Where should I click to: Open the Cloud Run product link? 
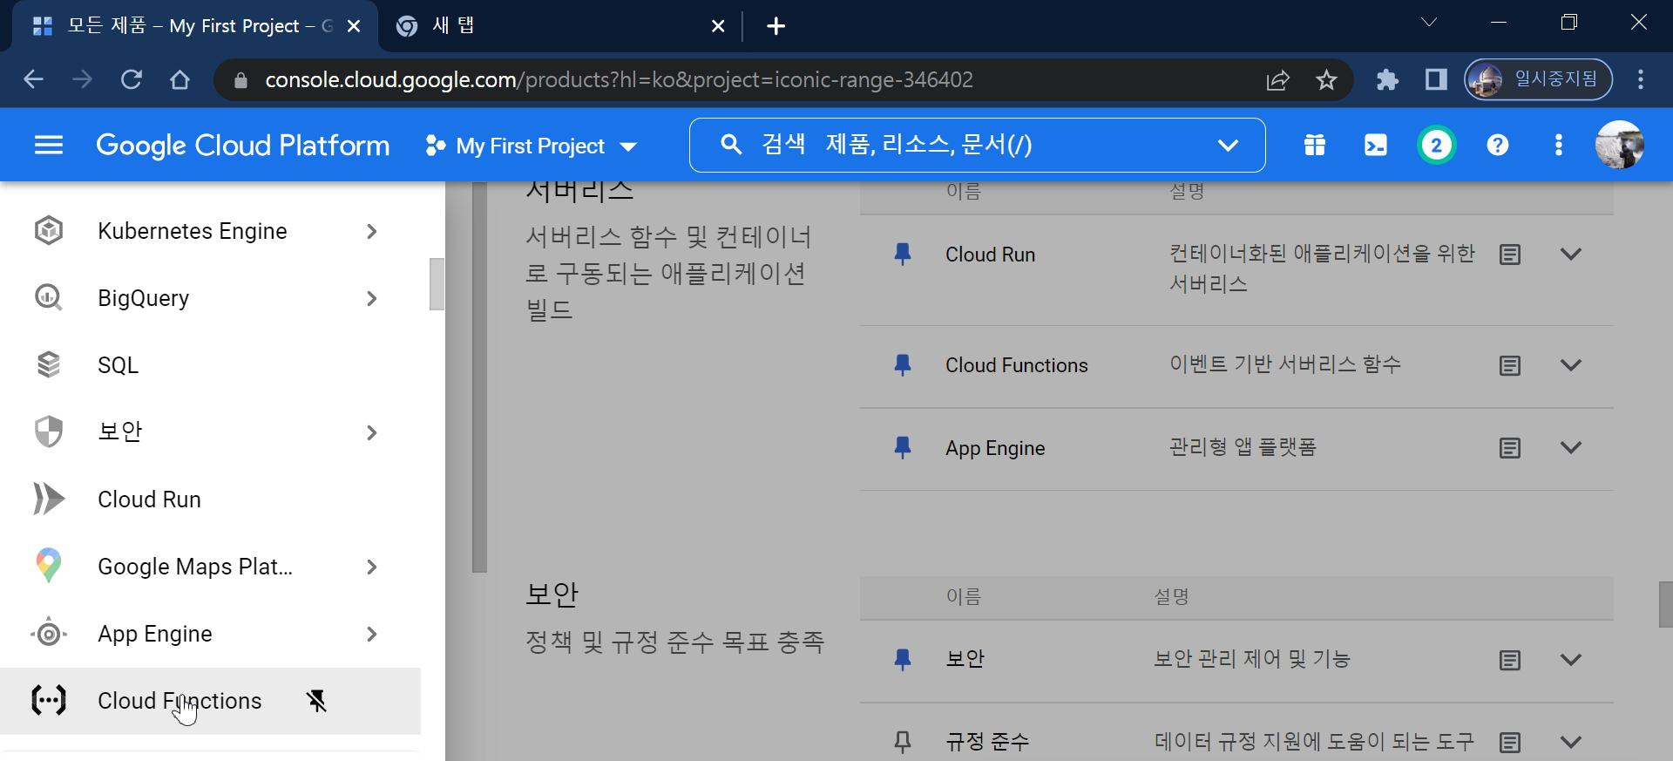click(x=990, y=255)
